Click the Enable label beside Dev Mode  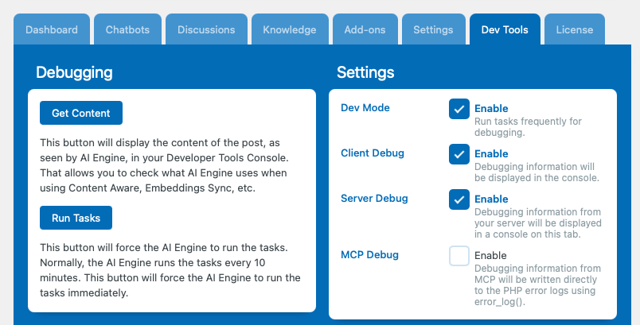(491, 108)
